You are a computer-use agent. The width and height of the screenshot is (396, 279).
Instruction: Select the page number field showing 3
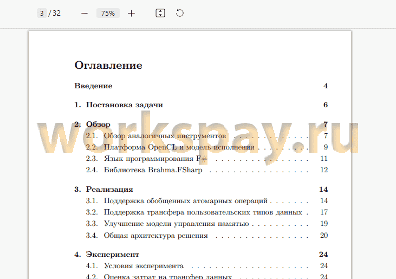pos(42,13)
